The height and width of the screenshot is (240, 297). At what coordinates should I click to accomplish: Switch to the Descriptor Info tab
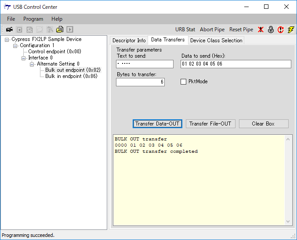tap(129, 41)
